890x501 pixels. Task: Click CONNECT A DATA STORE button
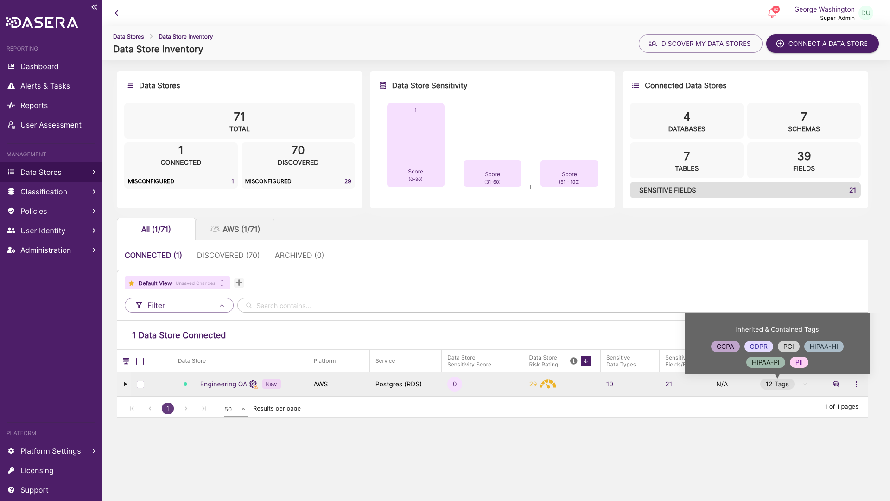pos(822,44)
